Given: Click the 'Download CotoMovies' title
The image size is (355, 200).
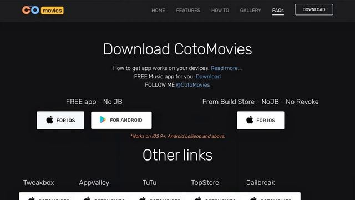Looking at the screenshot, I should (x=177, y=49).
